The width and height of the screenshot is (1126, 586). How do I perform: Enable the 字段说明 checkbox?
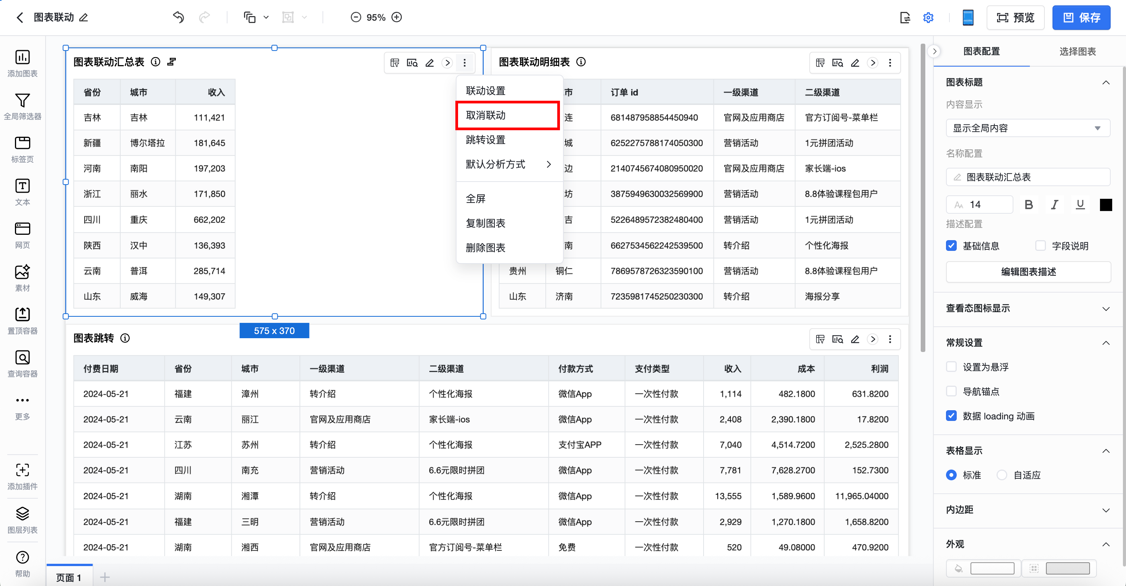point(1040,246)
